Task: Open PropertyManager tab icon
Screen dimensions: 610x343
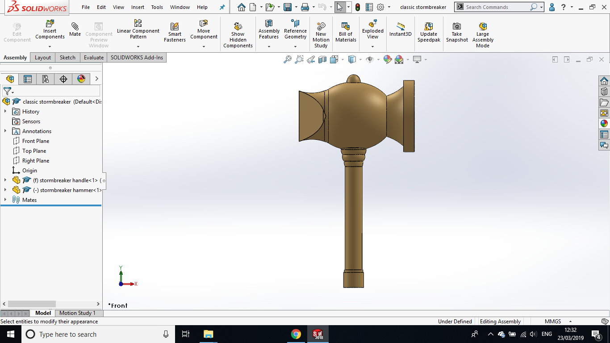Action: [28, 79]
